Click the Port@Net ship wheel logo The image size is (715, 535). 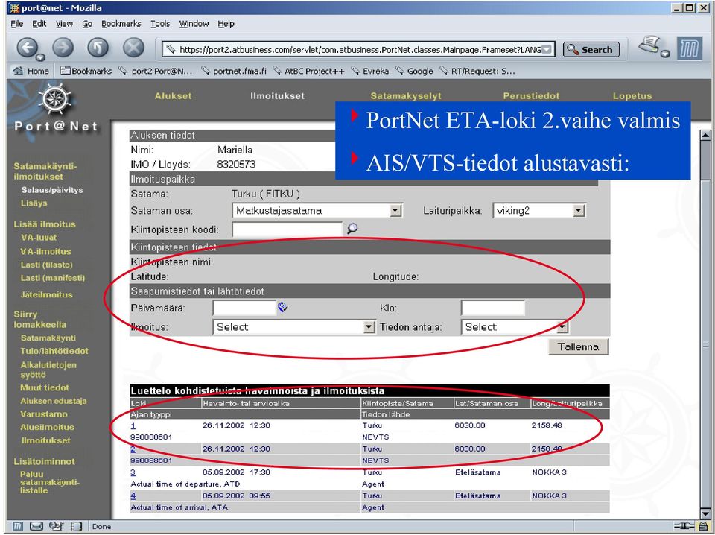tap(56, 99)
